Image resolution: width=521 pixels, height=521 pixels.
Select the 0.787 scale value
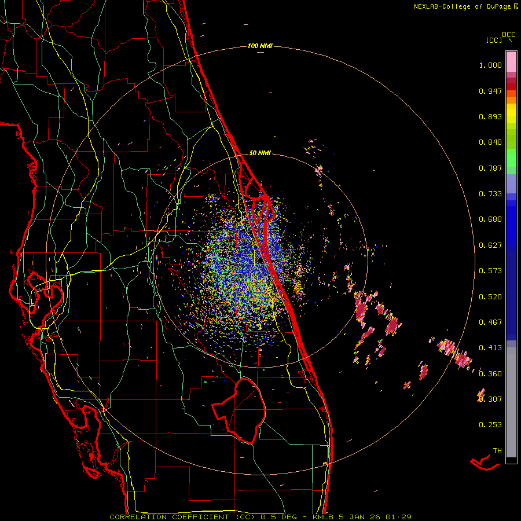[490, 168]
